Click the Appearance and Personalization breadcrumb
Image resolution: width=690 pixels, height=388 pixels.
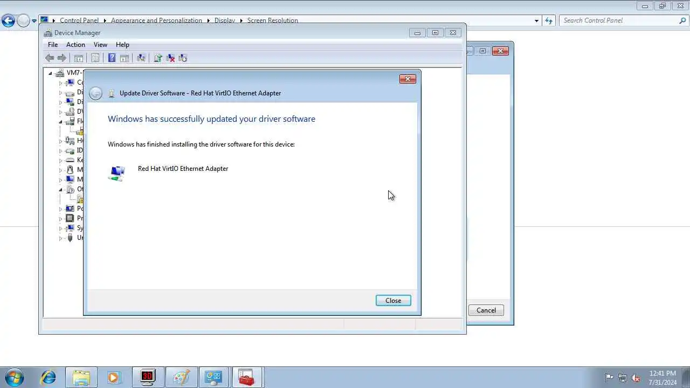point(156,20)
